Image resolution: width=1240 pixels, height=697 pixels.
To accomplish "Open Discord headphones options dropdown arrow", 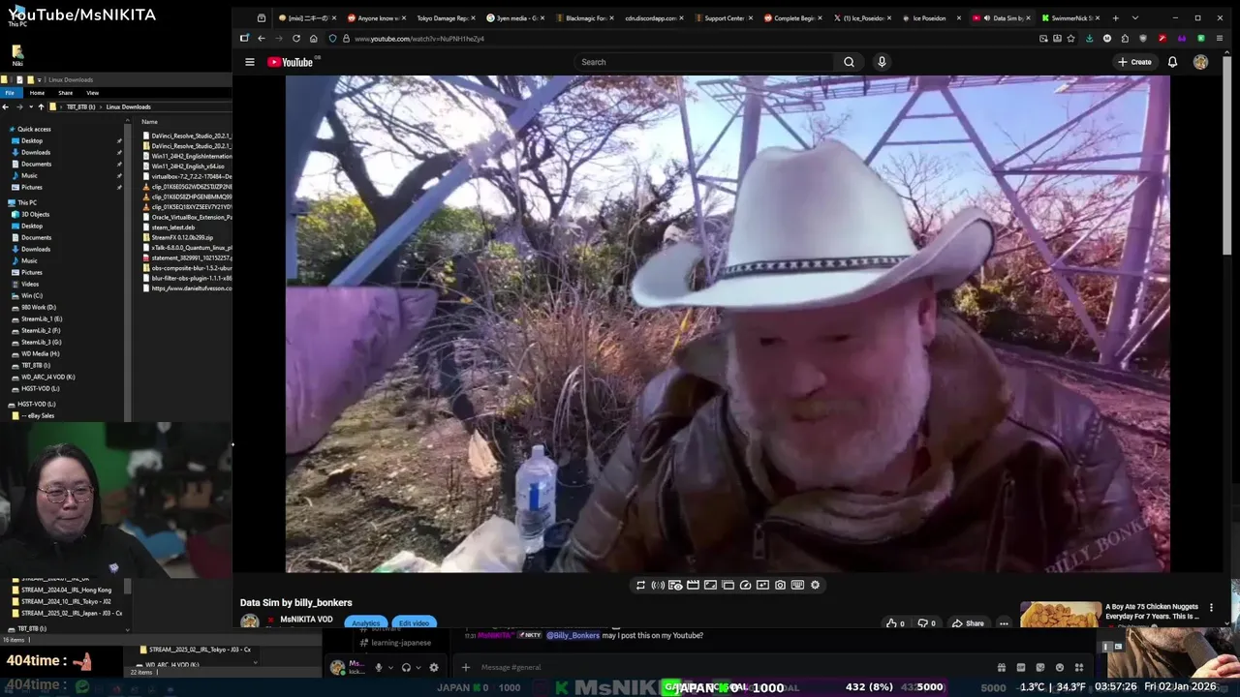I will 418,667.
